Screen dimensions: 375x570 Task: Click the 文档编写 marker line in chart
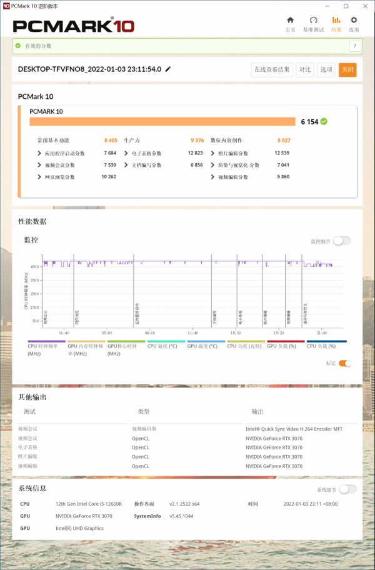click(x=211, y=291)
